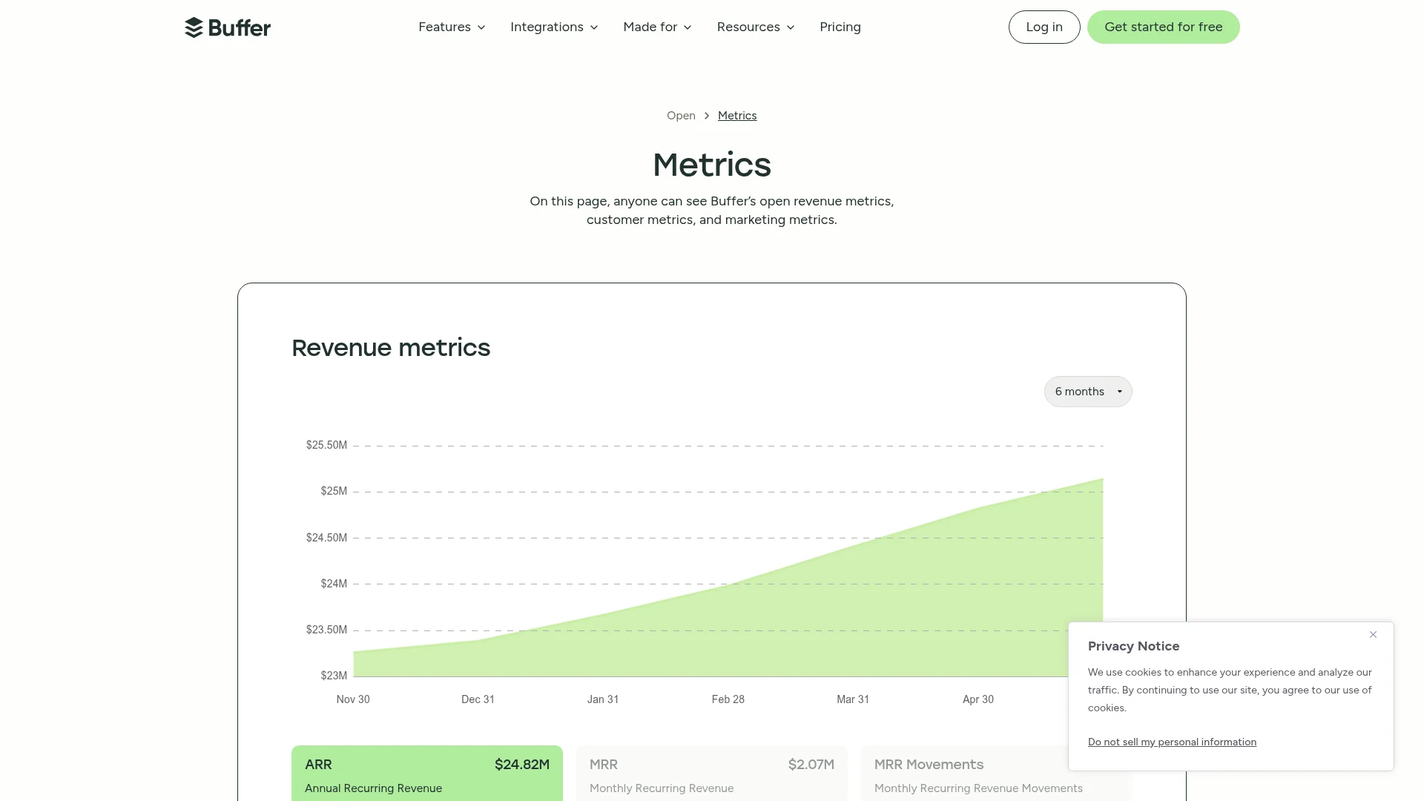Switch to the MRR tab

click(x=712, y=773)
